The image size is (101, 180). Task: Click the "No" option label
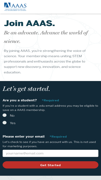(x=12, y=116)
